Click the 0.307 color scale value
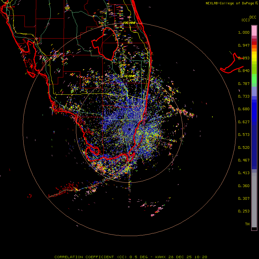The width and height of the screenshot is (259, 259). pos(244,199)
